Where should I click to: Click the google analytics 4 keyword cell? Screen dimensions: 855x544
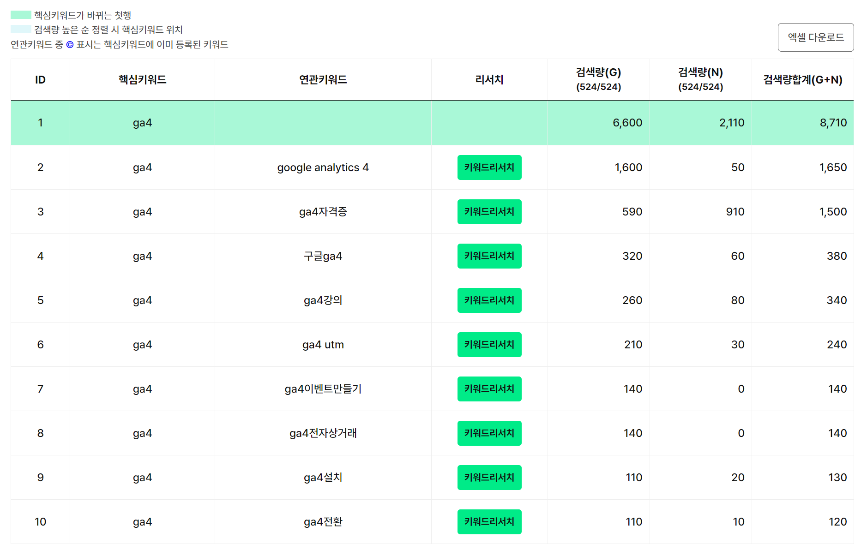click(x=323, y=167)
